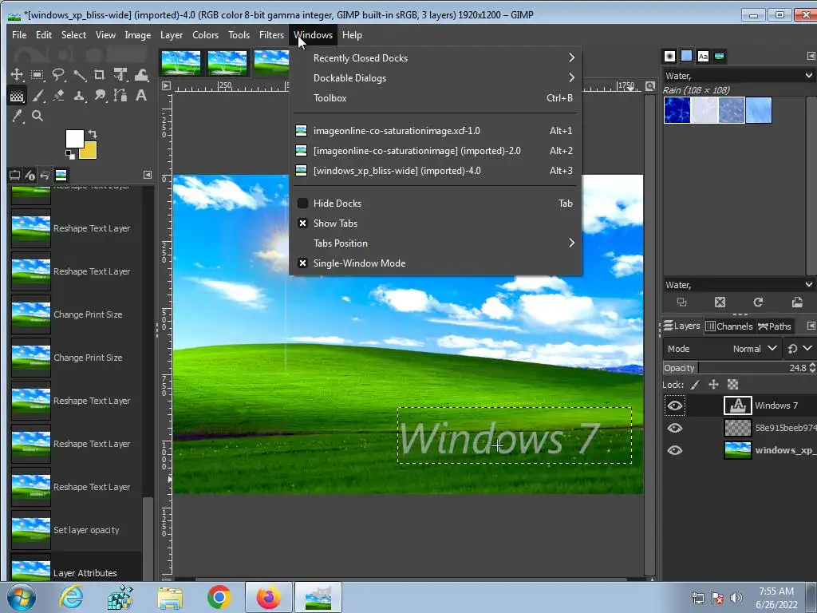Select the Warp Transform tool
The height and width of the screenshot is (613, 817).
(141, 74)
